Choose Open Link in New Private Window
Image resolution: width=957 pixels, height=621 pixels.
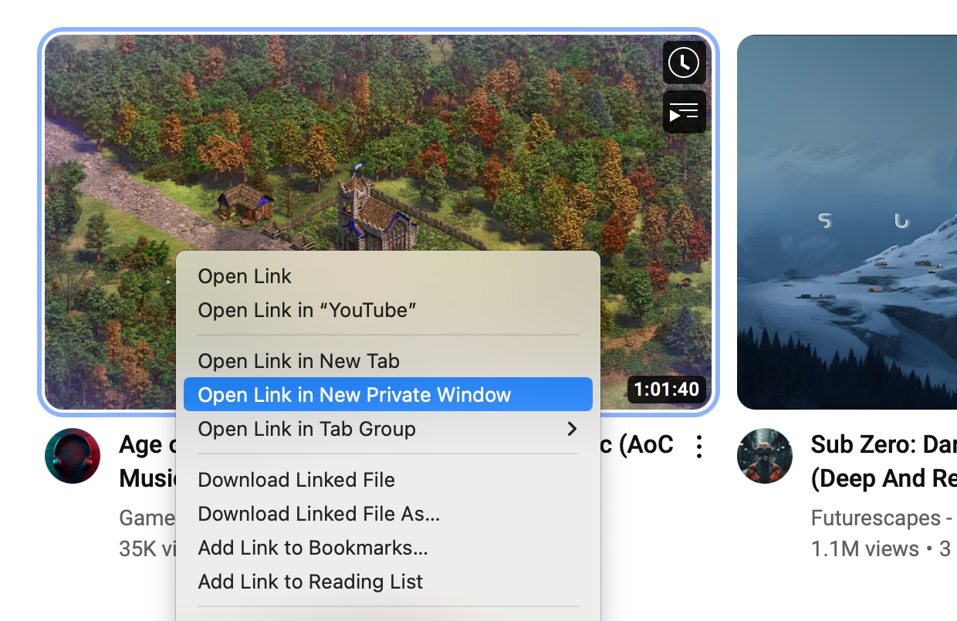point(354,395)
